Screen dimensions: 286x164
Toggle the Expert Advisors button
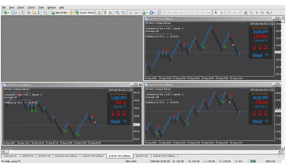point(85,13)
